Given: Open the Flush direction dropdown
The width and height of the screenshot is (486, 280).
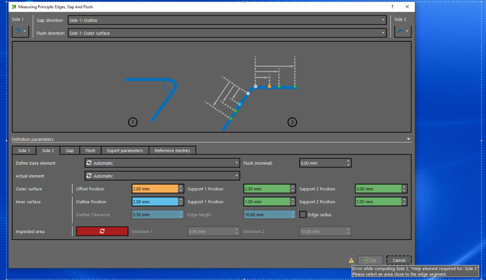Looking at the screenshot, I should coord(227,33).
